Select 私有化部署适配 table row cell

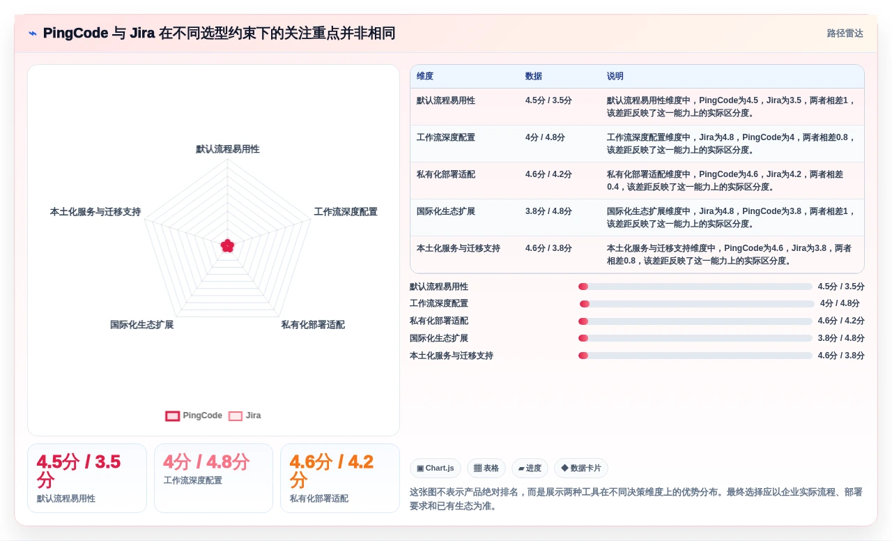pos(446,174)
